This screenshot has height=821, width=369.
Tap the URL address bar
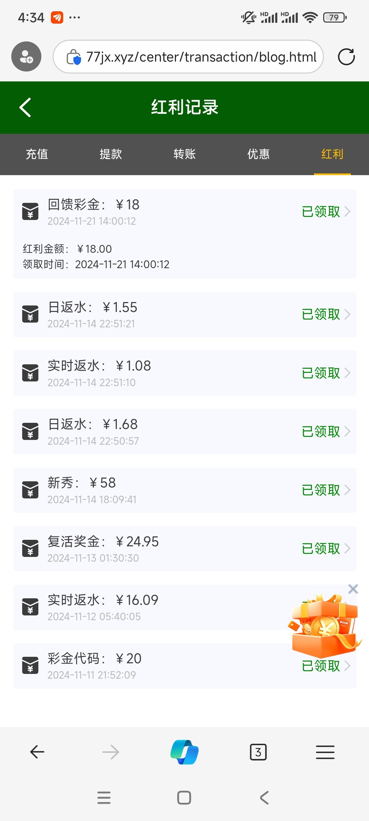(201, 57)
